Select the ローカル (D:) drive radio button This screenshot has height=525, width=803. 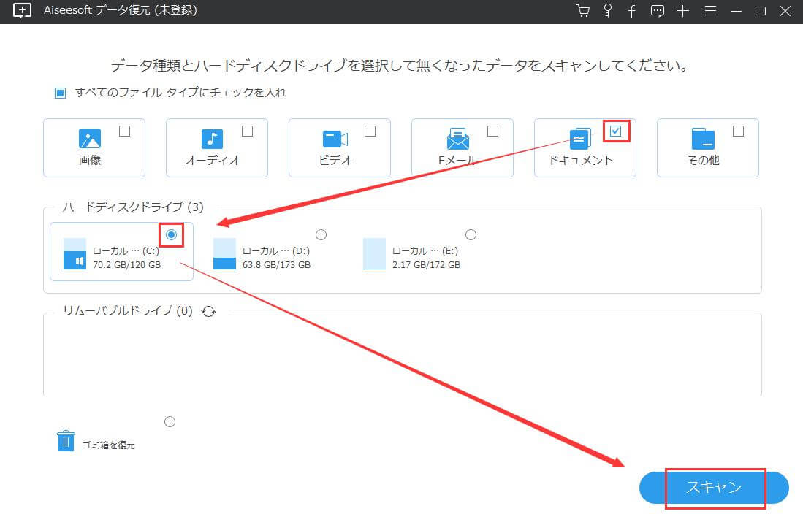coord(321,234)
